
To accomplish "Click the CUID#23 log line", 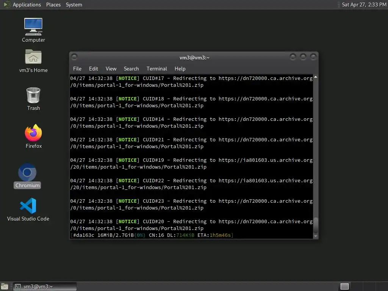I will (191, 204).
